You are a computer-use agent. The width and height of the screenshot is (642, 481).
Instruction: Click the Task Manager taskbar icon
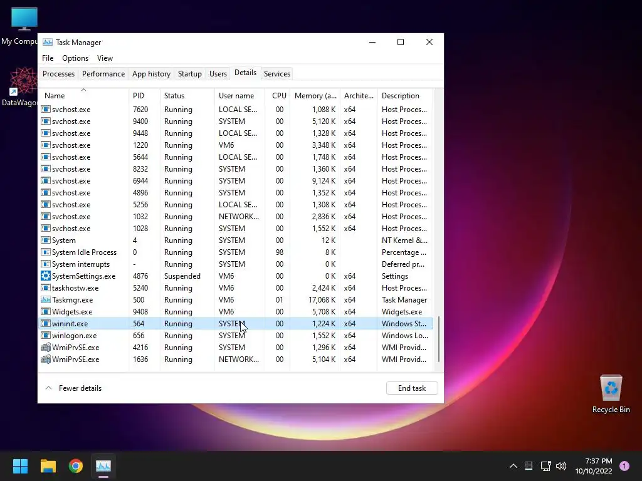coord(103,466)
